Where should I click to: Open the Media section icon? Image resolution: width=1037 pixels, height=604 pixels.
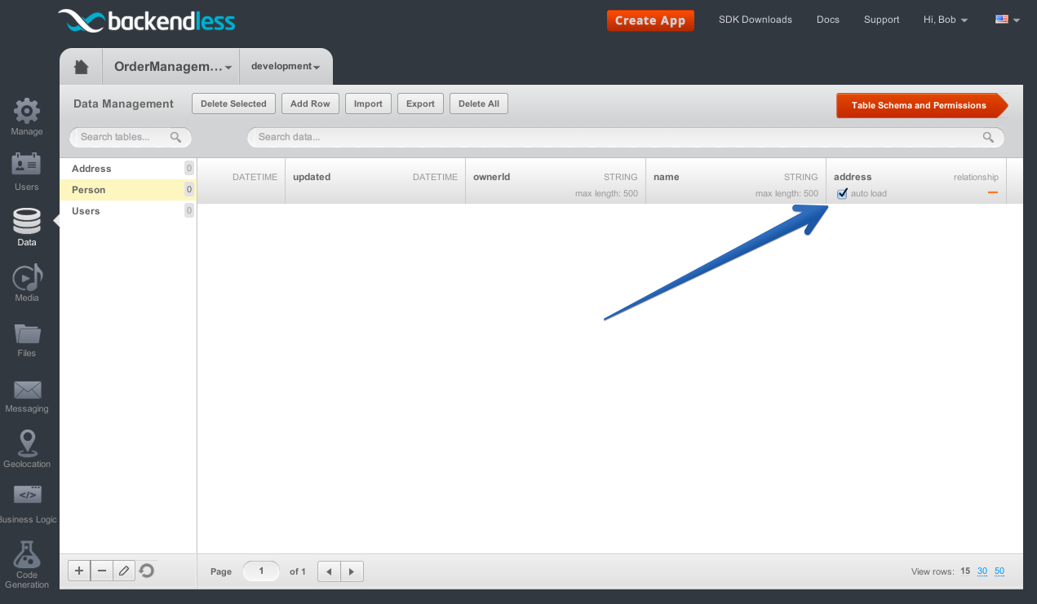pos(27,277)
